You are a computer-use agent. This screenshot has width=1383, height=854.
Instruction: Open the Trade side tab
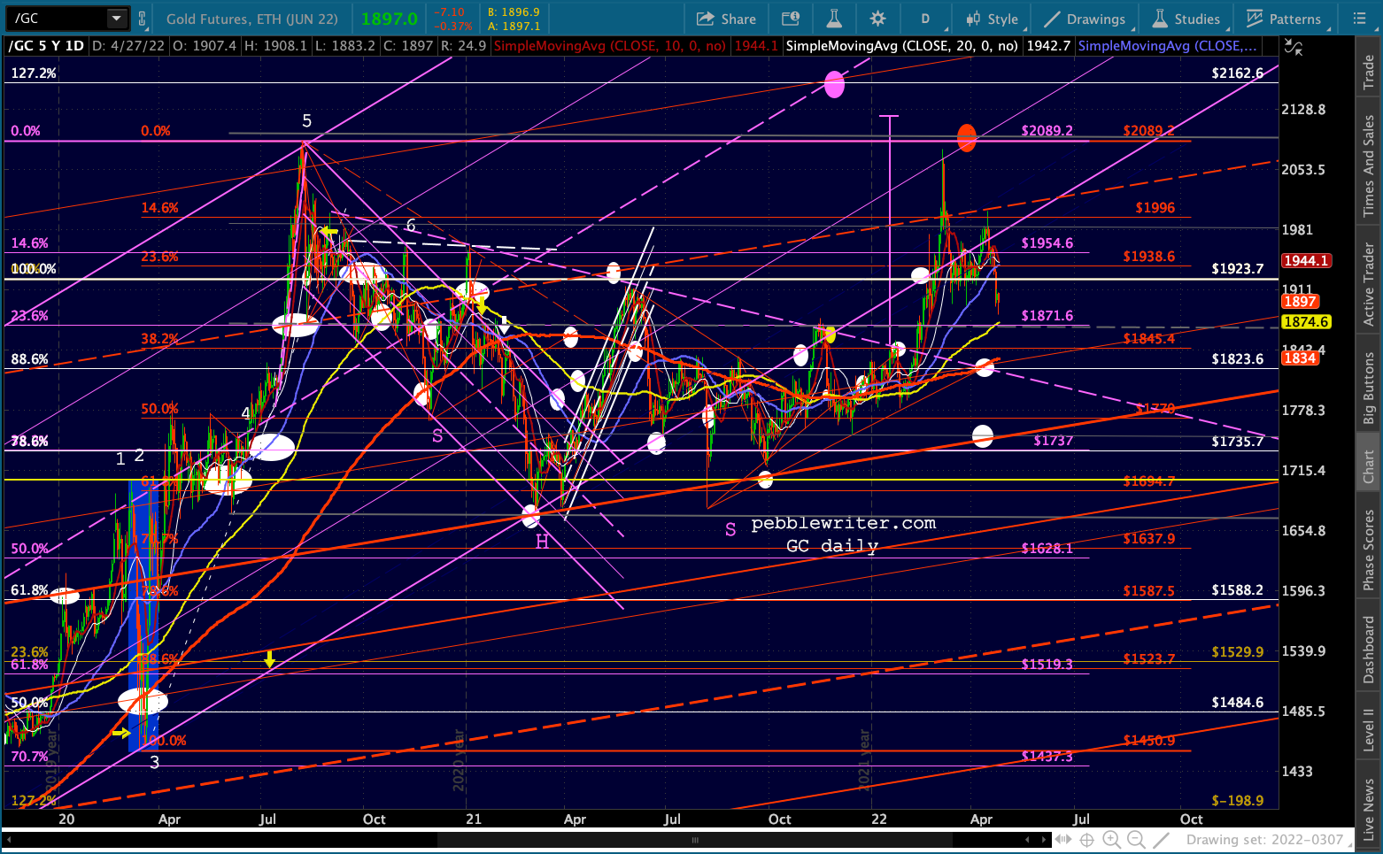[1369, 71]
